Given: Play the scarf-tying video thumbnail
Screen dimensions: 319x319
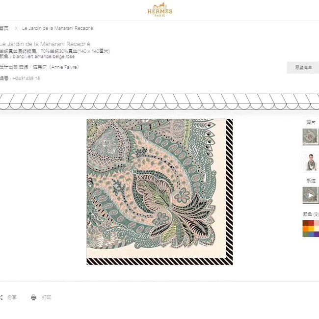Looking at the screenshot, I should (x=311, y=195).
